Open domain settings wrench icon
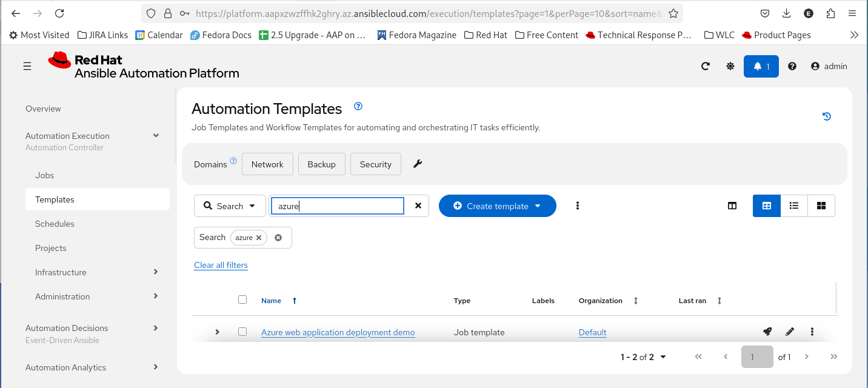 pyautogui.click(x=418, y=164)
